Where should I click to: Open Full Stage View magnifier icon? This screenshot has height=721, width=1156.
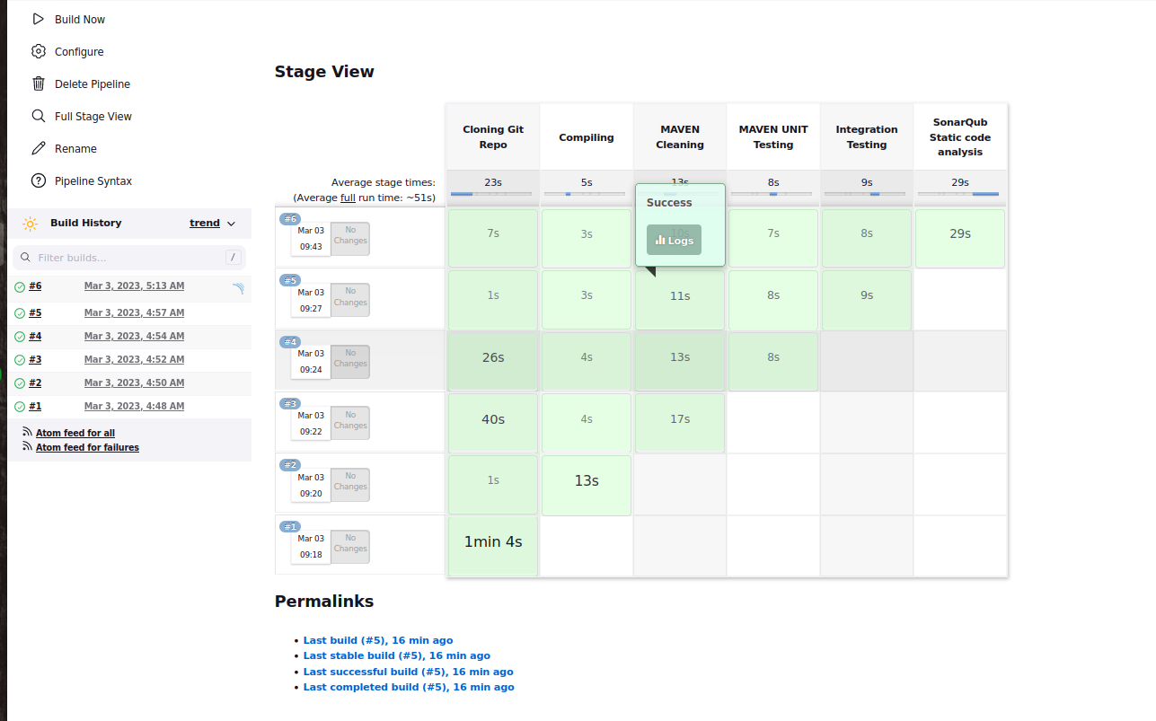click(x=38, y=116)
